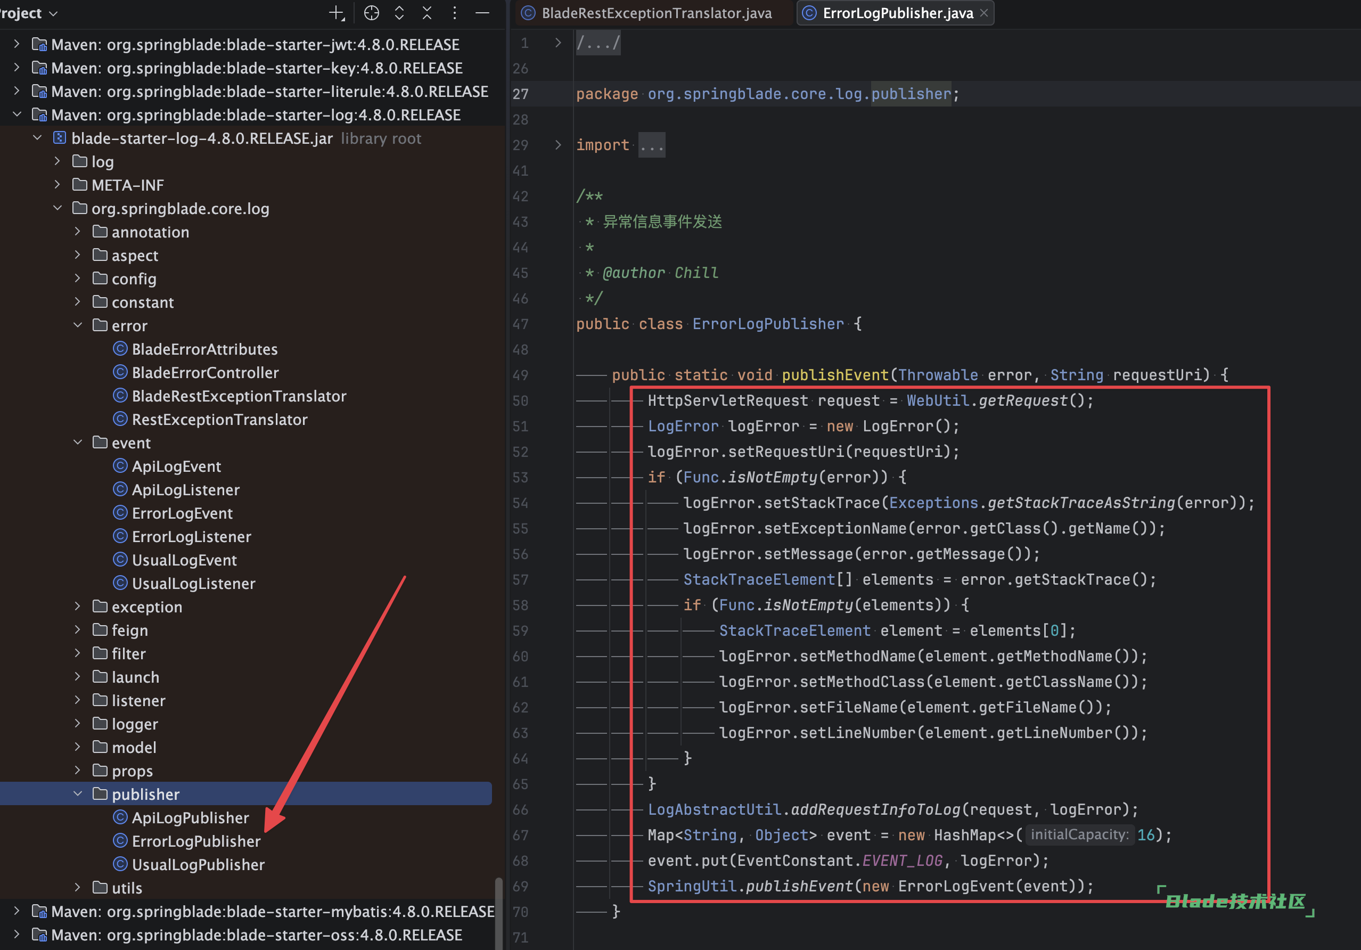Click the collapsed import ellipsis placeholder

(651, 145)
